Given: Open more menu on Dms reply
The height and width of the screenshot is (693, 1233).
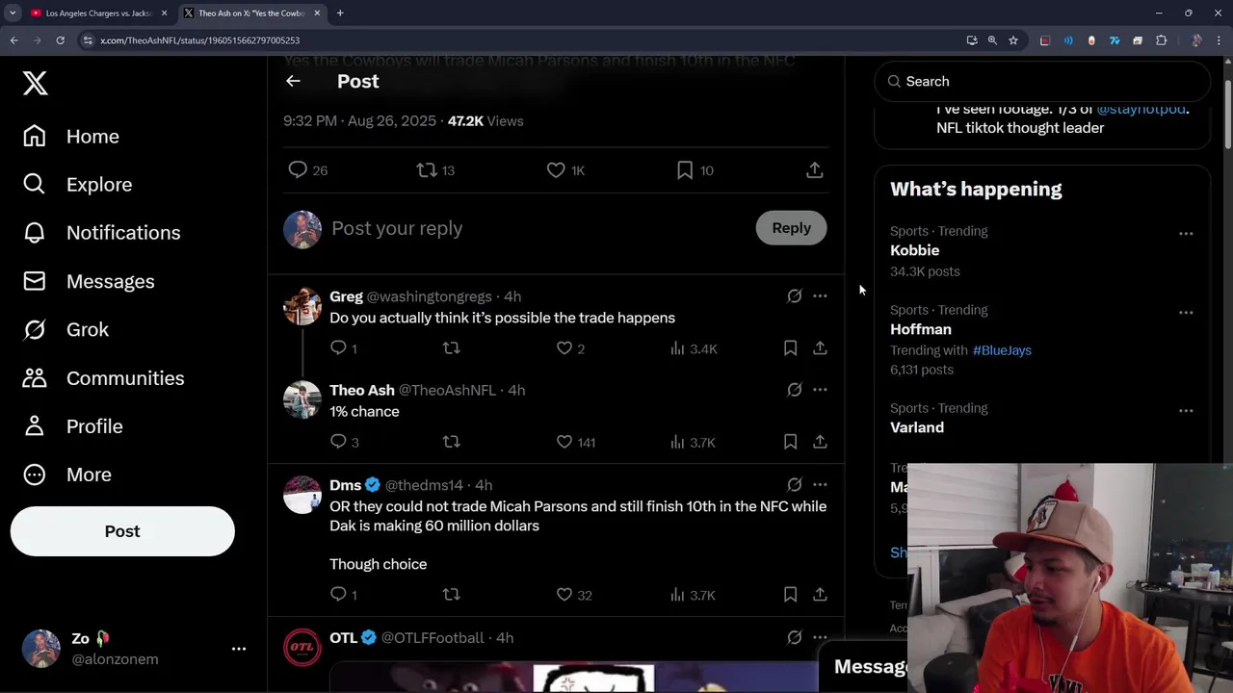Looking at the screenshot, I should tap(820, 485).
